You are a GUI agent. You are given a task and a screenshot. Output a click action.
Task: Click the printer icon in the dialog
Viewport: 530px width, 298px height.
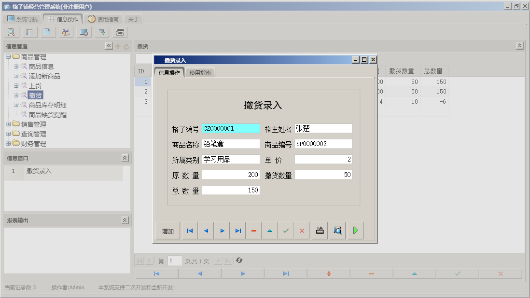[320, 230]
